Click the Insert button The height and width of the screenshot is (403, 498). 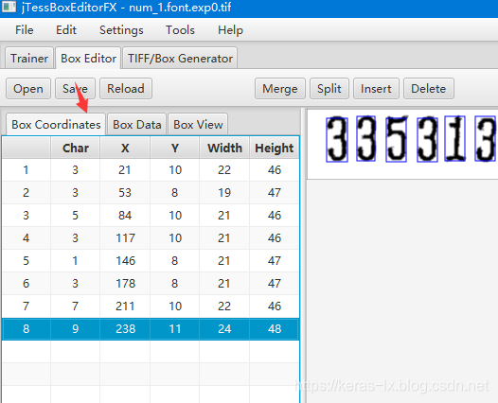[376, 89]
